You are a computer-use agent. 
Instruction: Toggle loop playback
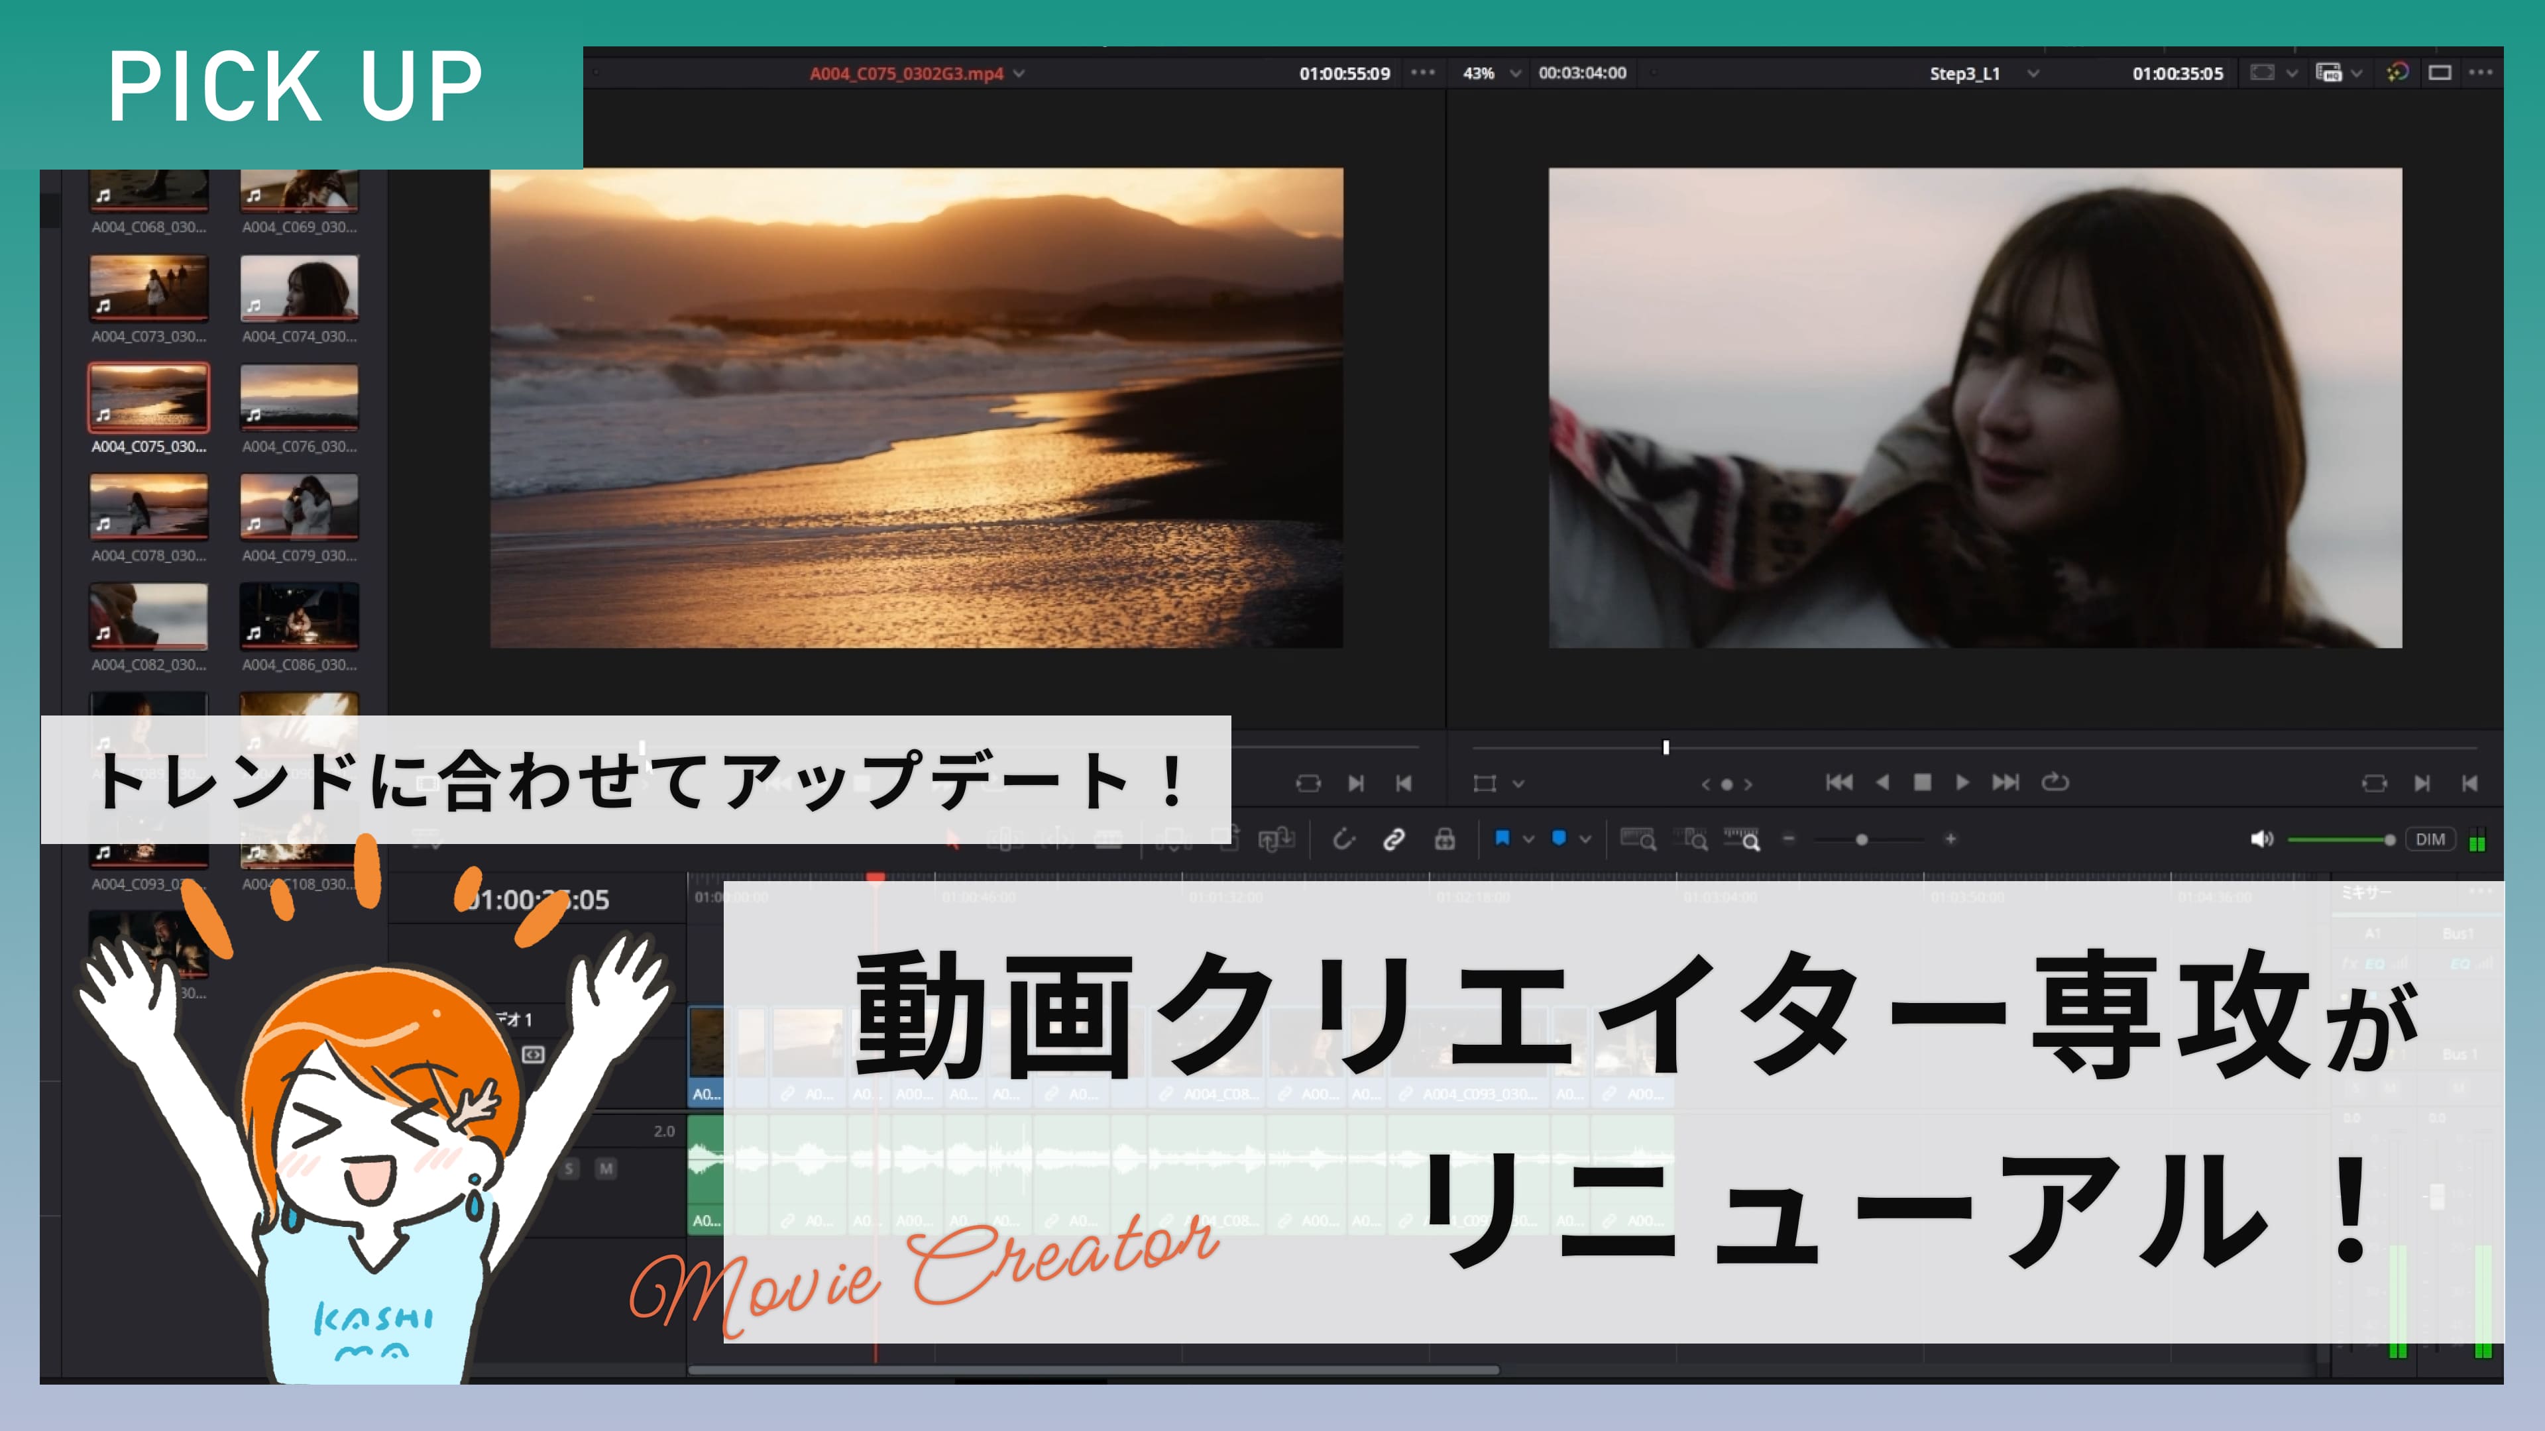click(2055, 782)
